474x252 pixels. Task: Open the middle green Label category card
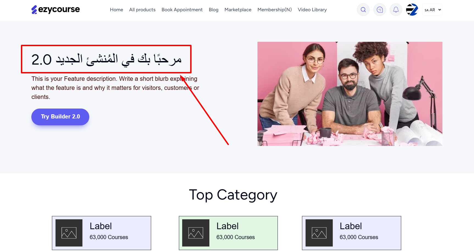(228, 233)
